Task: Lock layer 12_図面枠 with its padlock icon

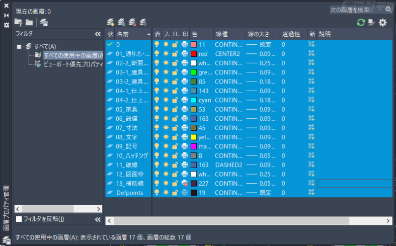Action: pos(175,174)
